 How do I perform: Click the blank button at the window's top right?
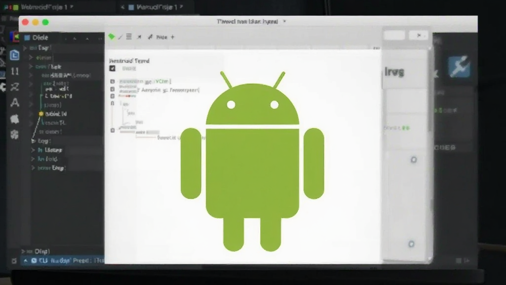pyautogui.click(x=394, y=35)
